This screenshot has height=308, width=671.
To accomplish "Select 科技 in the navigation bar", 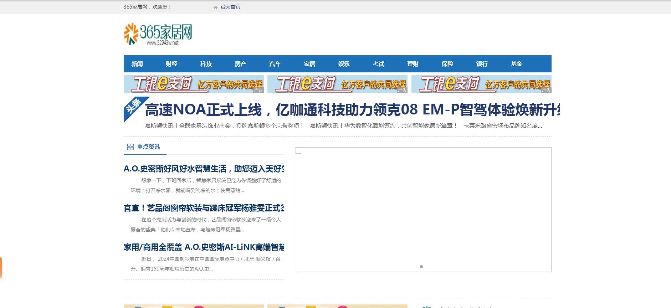I will 206,64.
